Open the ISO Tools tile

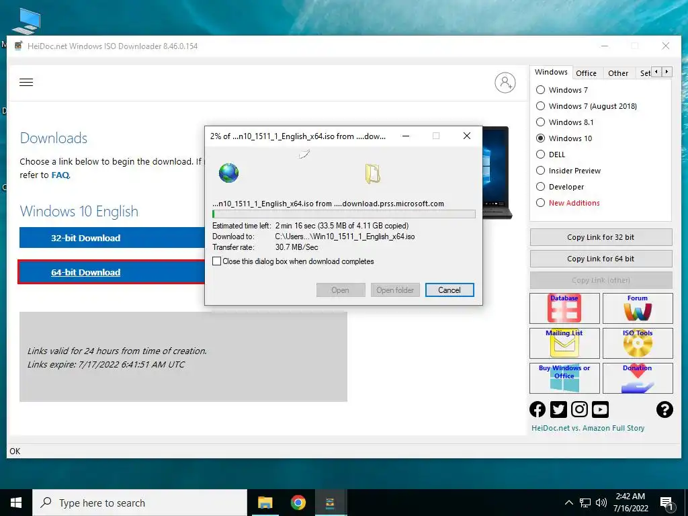(x=638, y=343)
